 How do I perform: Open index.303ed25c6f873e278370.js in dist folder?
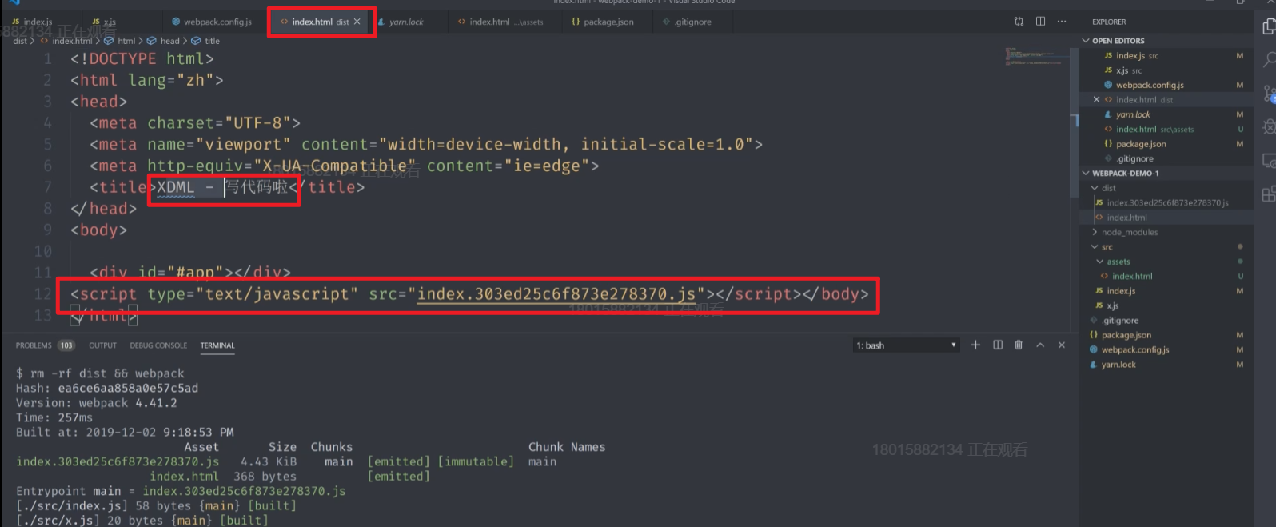click(1166, 202)
